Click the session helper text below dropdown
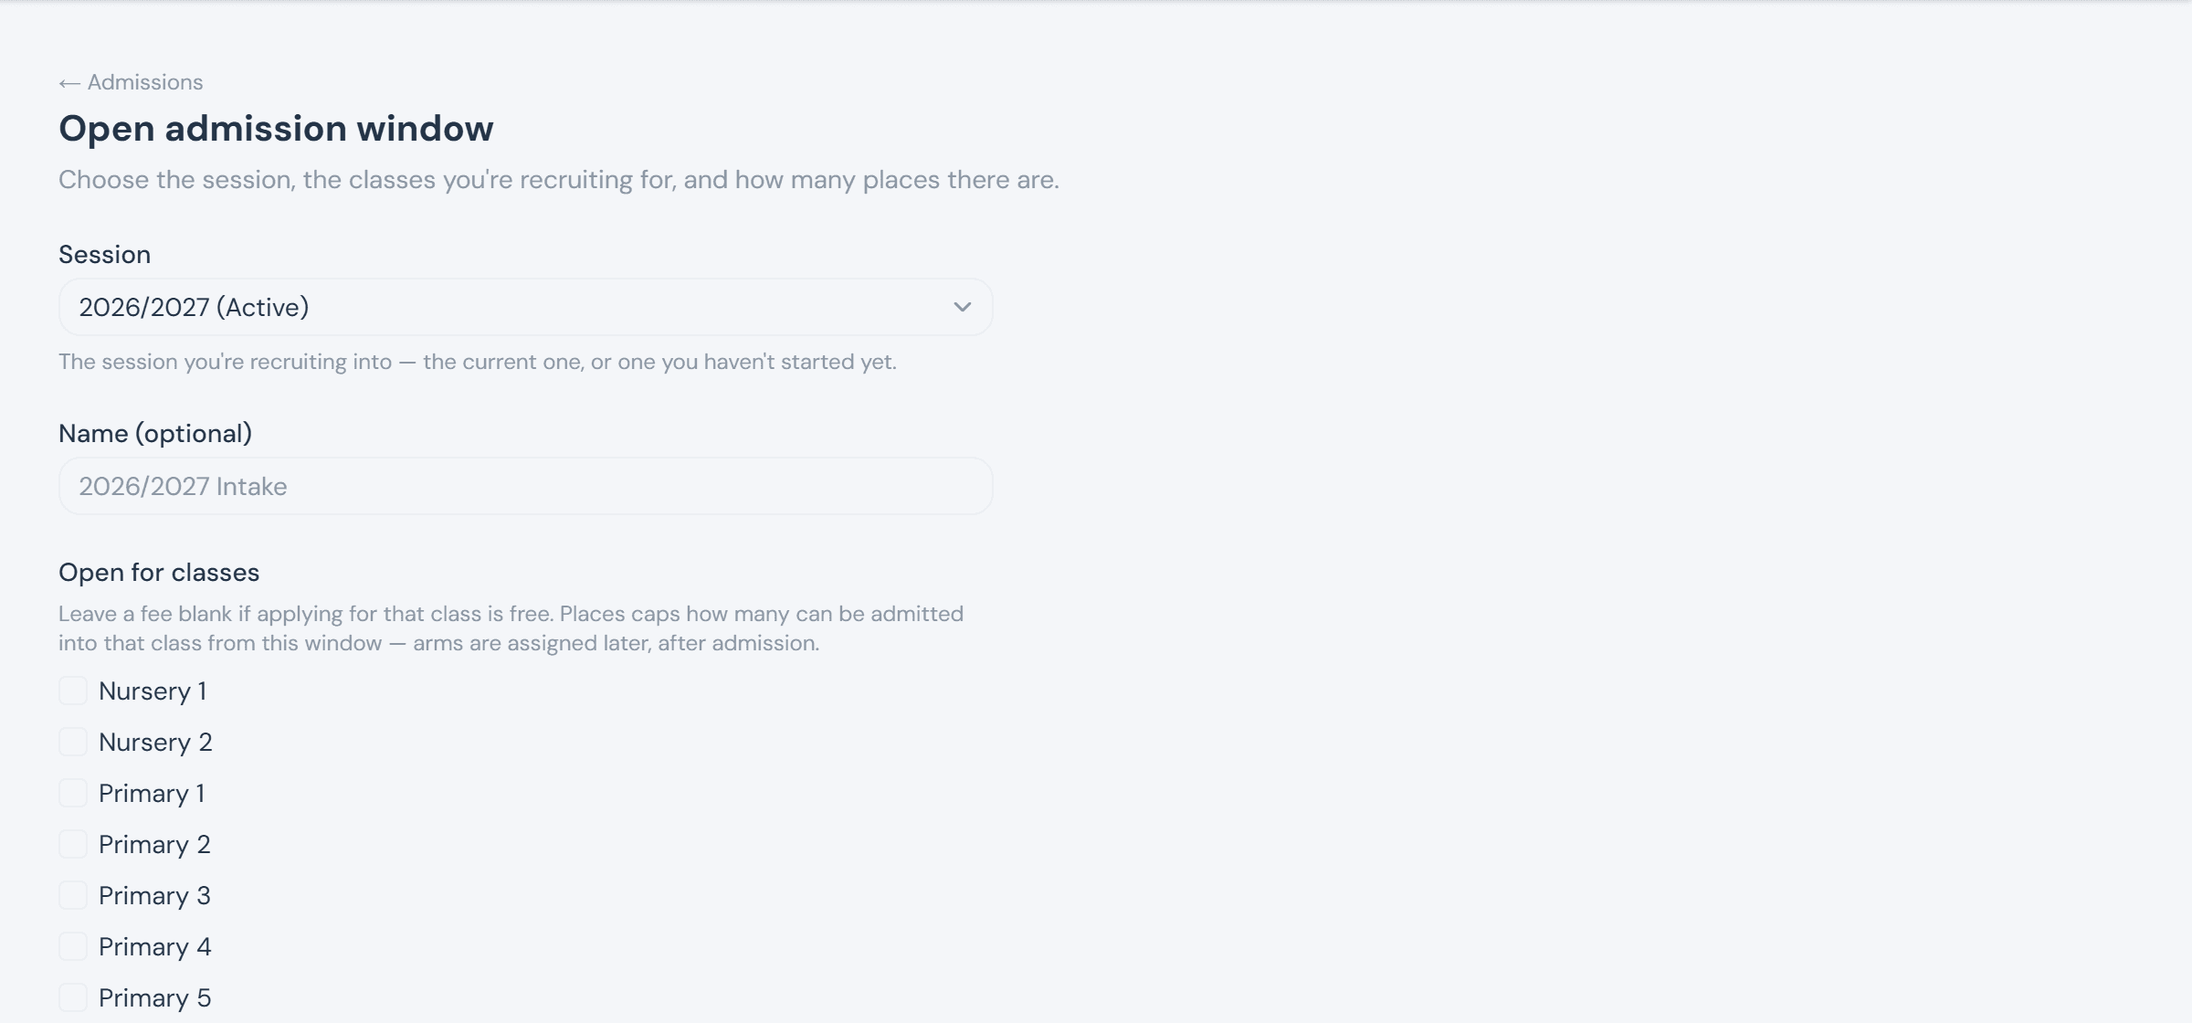This screenshot has height=1023, width=2192. (x=478, y=362)
